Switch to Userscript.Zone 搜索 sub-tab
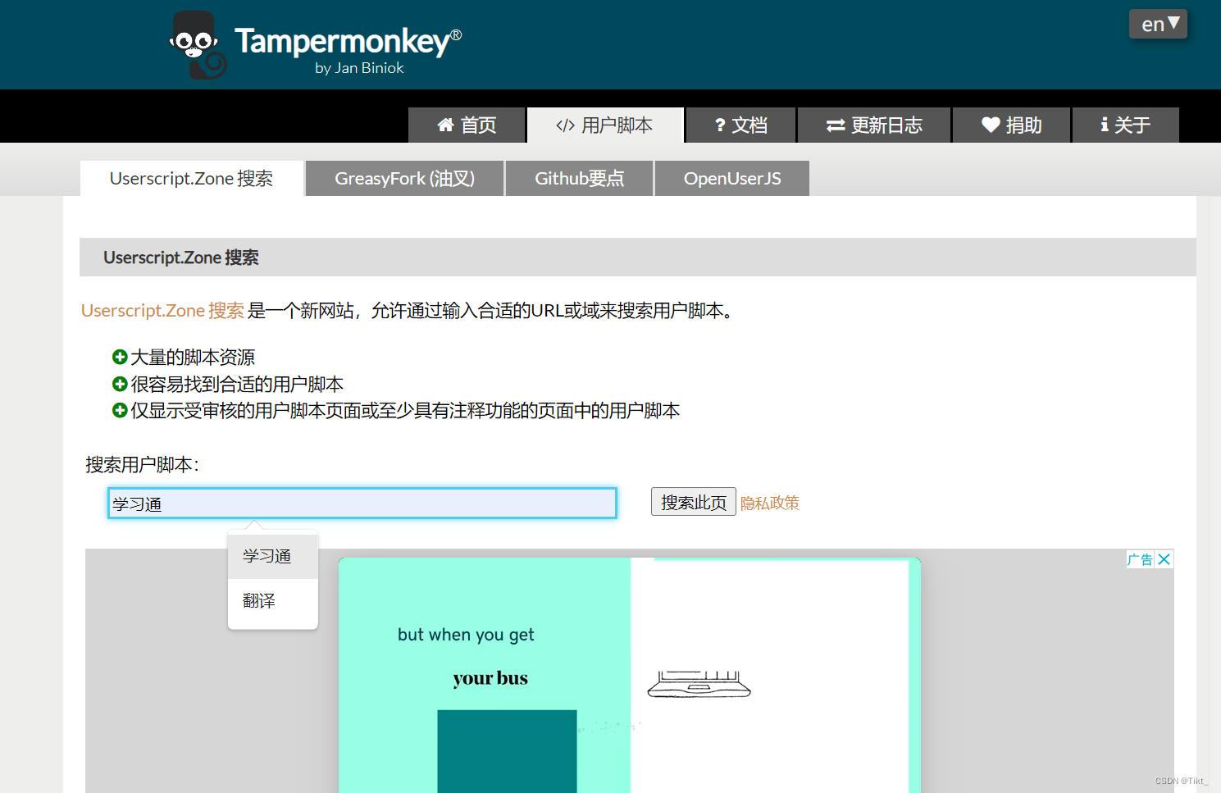The image size is (1221, 793). pyautogui.click(x=191, y=178)
